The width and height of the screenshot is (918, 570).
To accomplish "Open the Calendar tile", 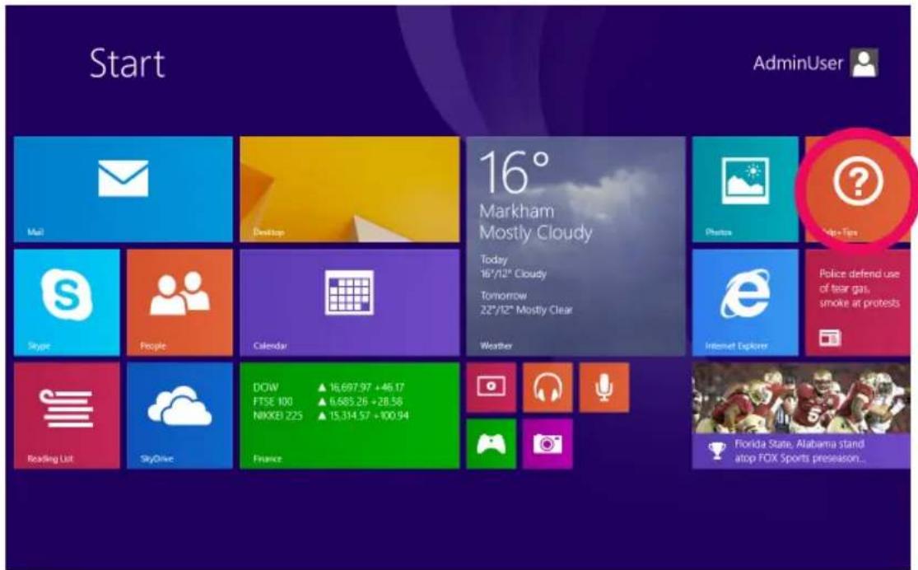I will pyautogui.click(x=350, y=302).
